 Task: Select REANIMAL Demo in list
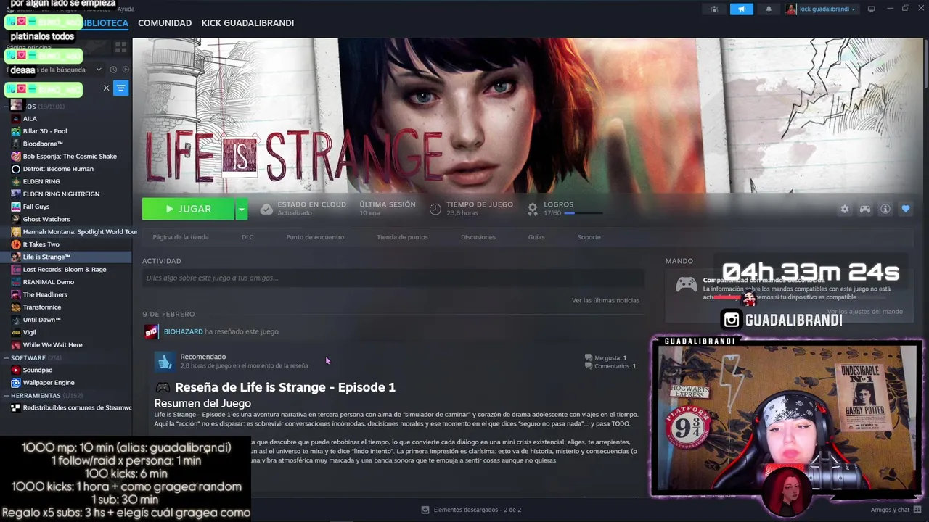[49, 282]
